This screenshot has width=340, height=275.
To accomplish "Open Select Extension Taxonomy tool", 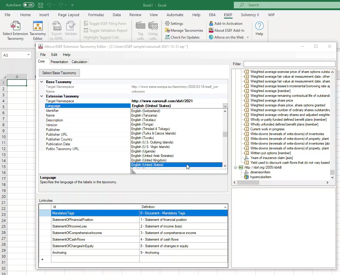I will pos(15,30).
